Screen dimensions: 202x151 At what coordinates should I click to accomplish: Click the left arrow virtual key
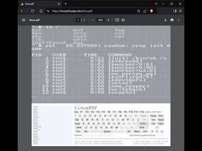(152, 131)
